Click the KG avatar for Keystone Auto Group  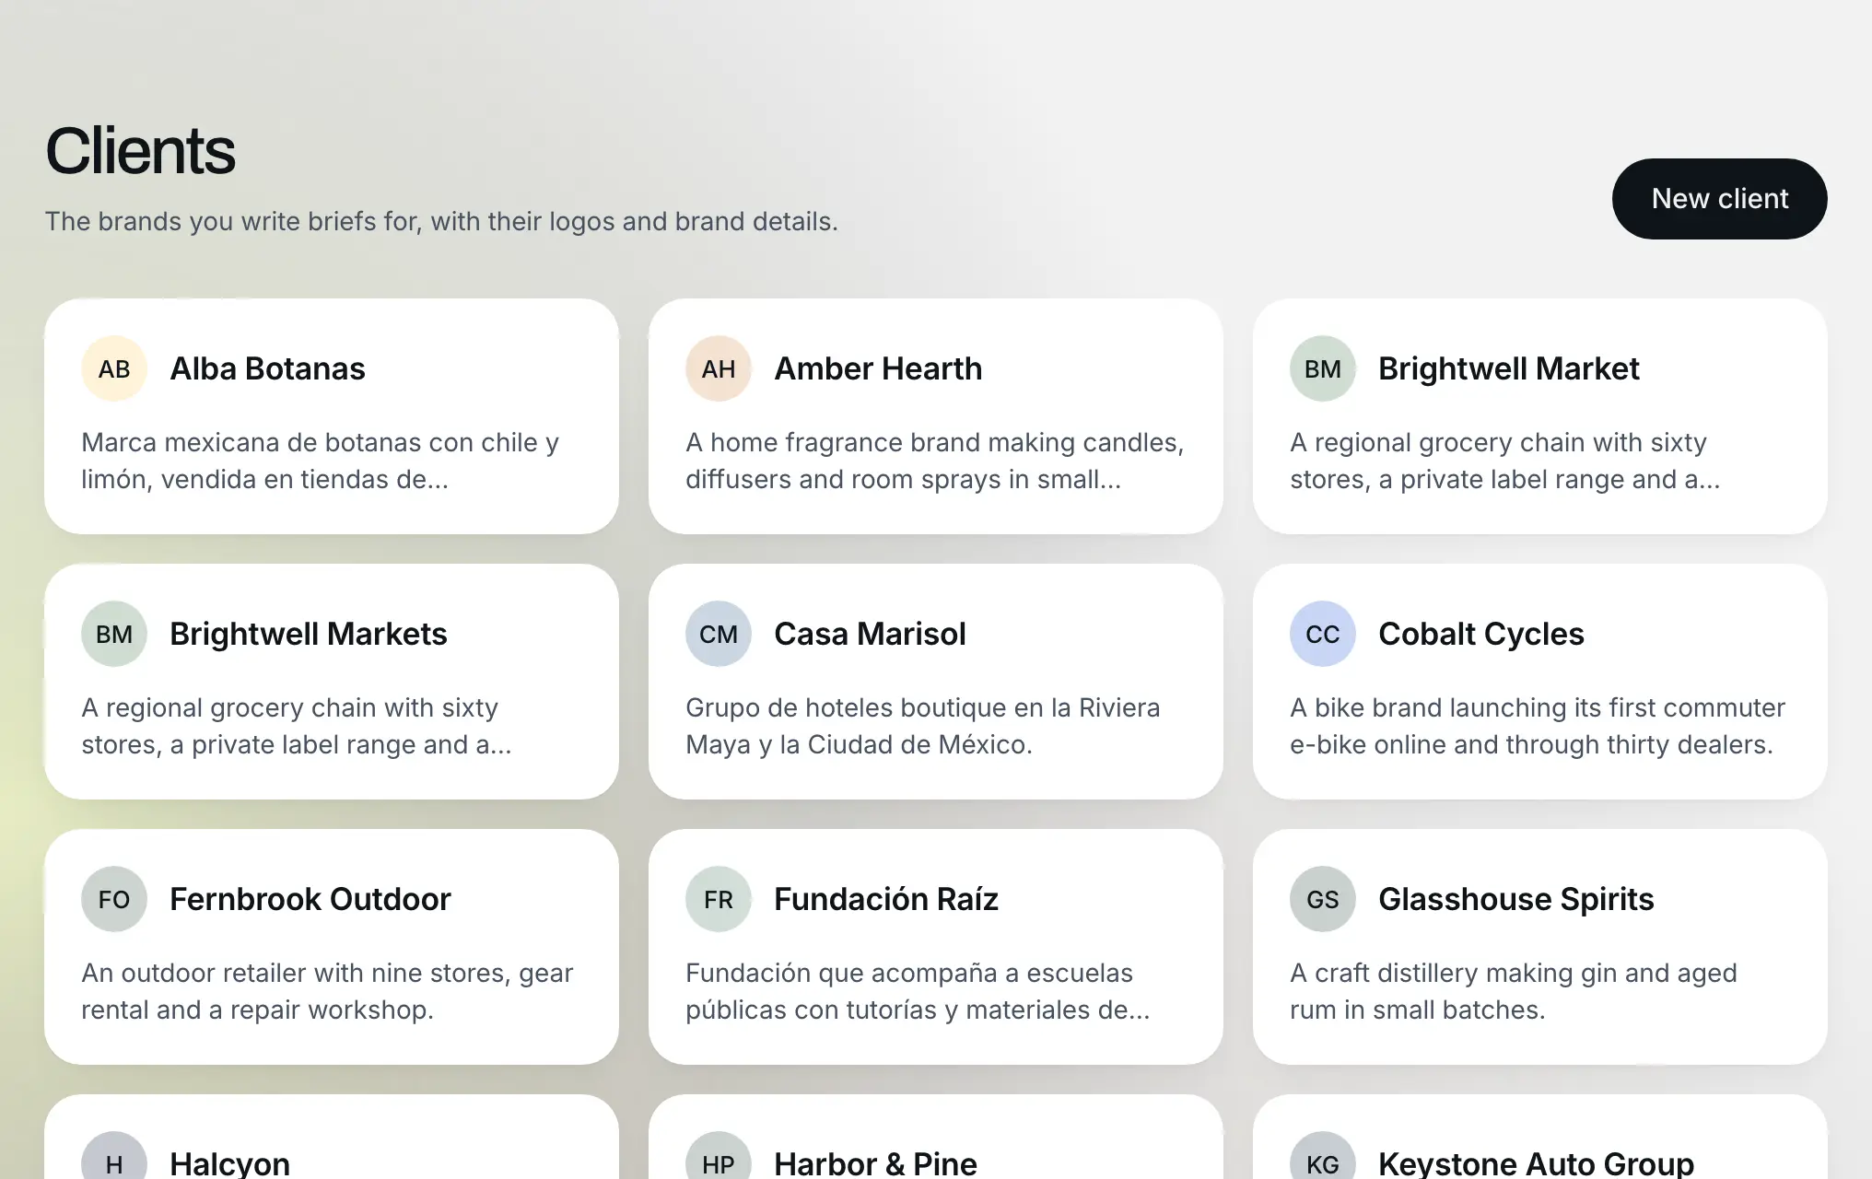(x=1323, y=1157)
